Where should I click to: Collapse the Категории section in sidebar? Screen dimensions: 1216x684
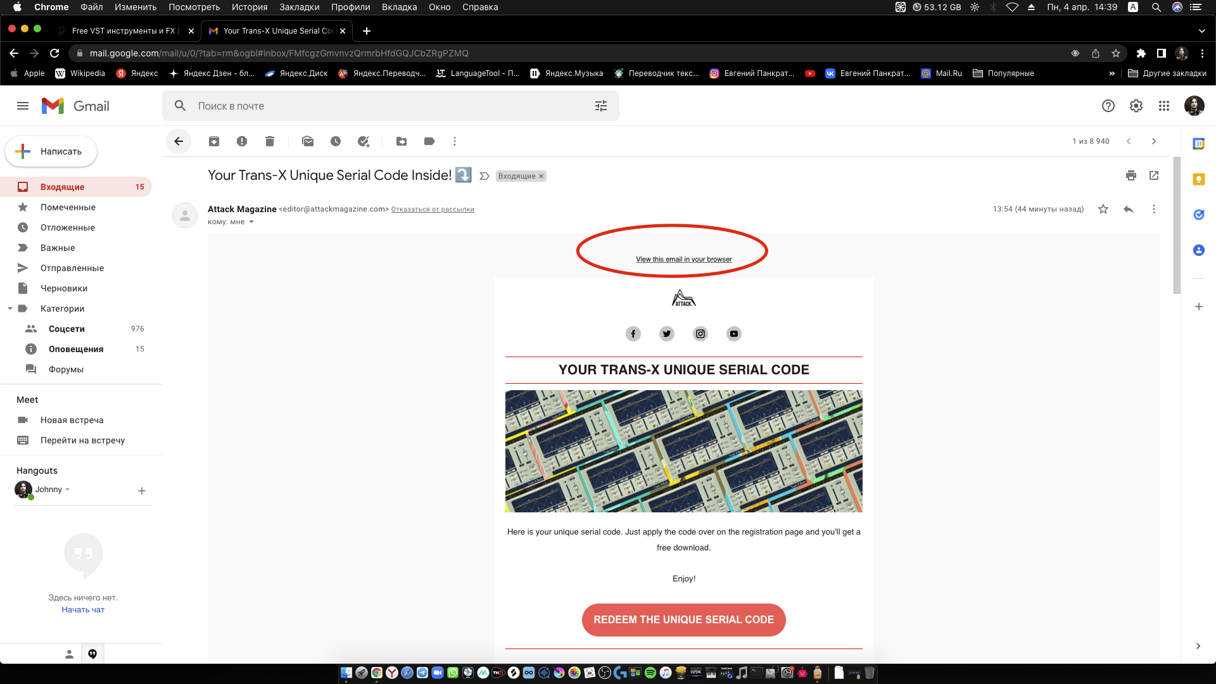click(10, 308)
